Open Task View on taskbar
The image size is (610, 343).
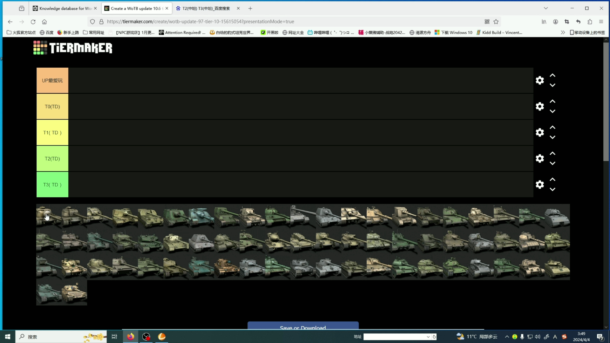tap(114, 337)
